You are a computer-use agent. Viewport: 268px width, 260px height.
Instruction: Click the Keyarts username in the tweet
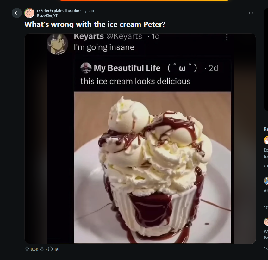[x=89, y=36]
